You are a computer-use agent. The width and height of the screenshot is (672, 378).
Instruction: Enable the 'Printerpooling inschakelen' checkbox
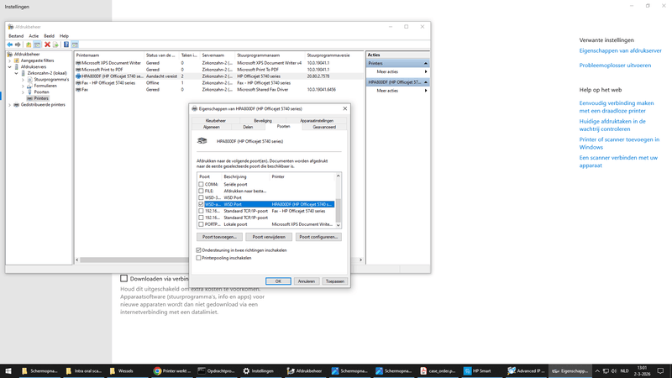pos(198,258)
